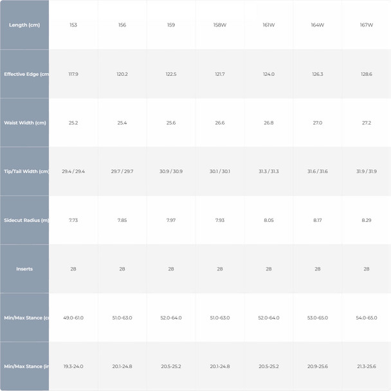The width and height of the screenshot is (391, 391).
Task: Select the 31.3 / 31.3 tip/tail cell
Action: (269, 172)
